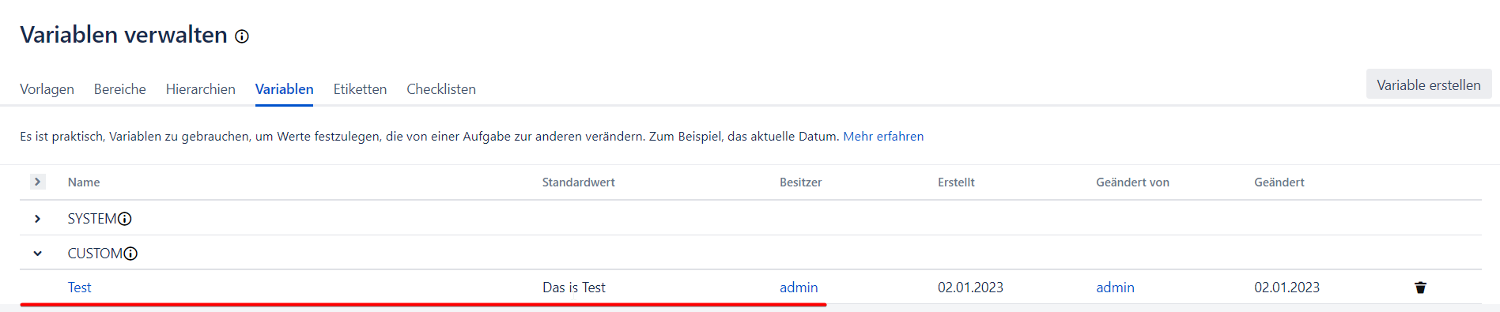Open the Etiketten tab
The width and height of the screenshot is (1500, 312).
[360, 89]
